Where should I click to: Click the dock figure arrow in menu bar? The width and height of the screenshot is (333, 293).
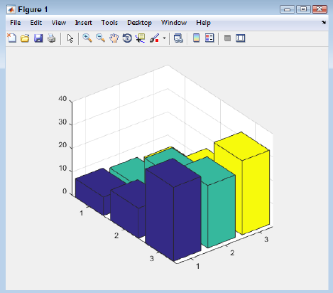point(324,23)
